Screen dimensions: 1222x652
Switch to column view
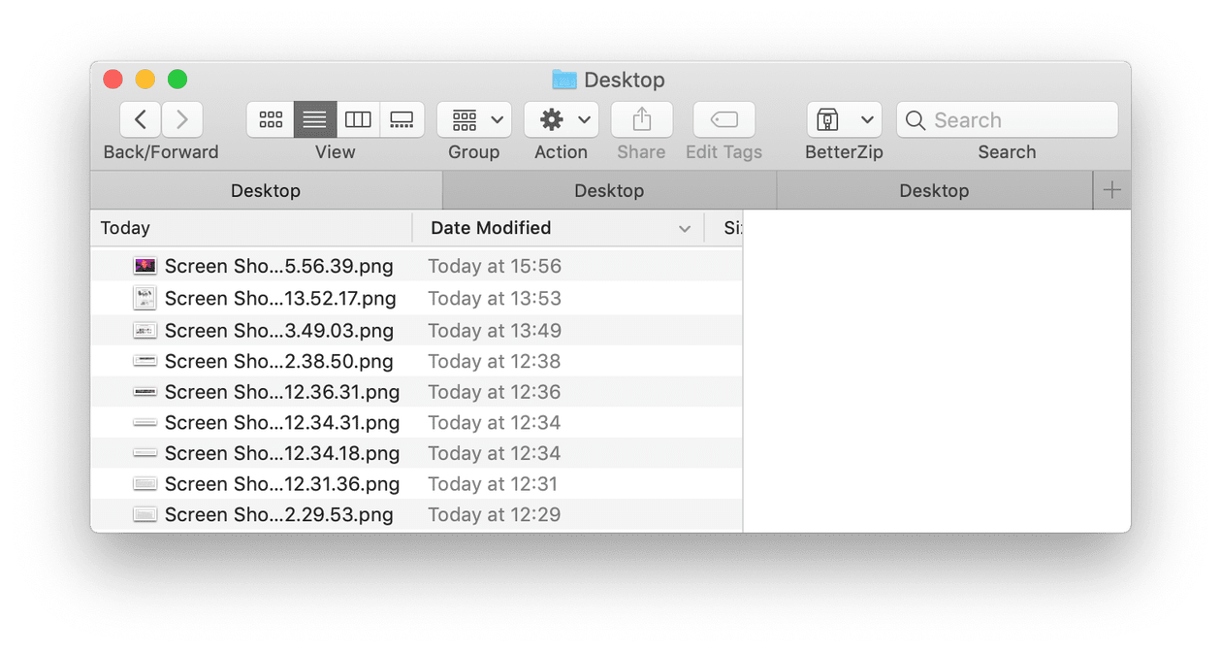pyautogui.click(x=358, y=119)
